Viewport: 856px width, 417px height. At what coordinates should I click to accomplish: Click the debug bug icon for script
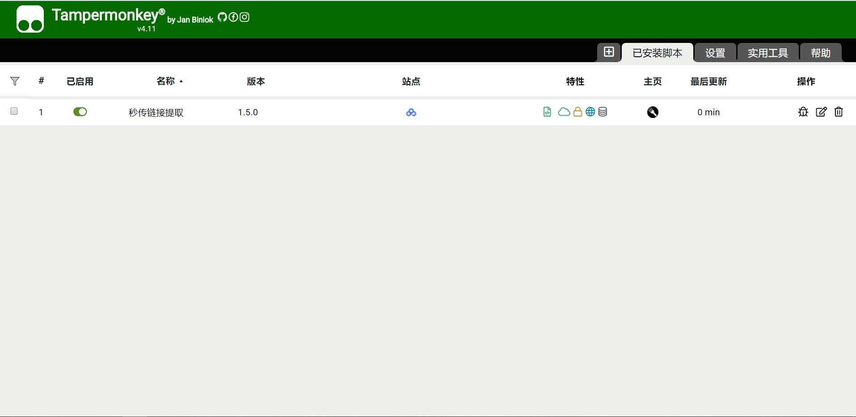pyautogui.click(x=803, y=112)
